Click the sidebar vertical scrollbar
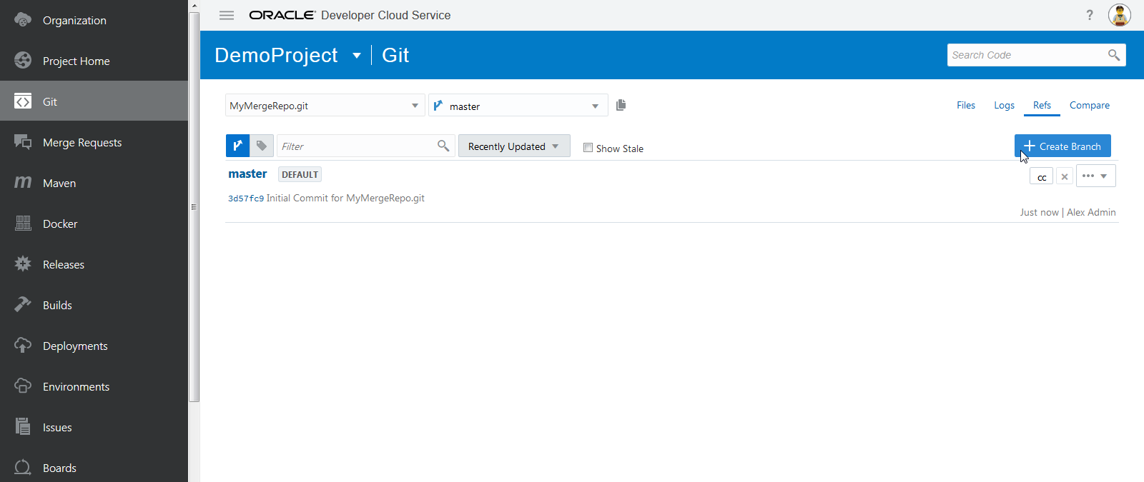Viewport: 1144px width, 482px height. 194,207
